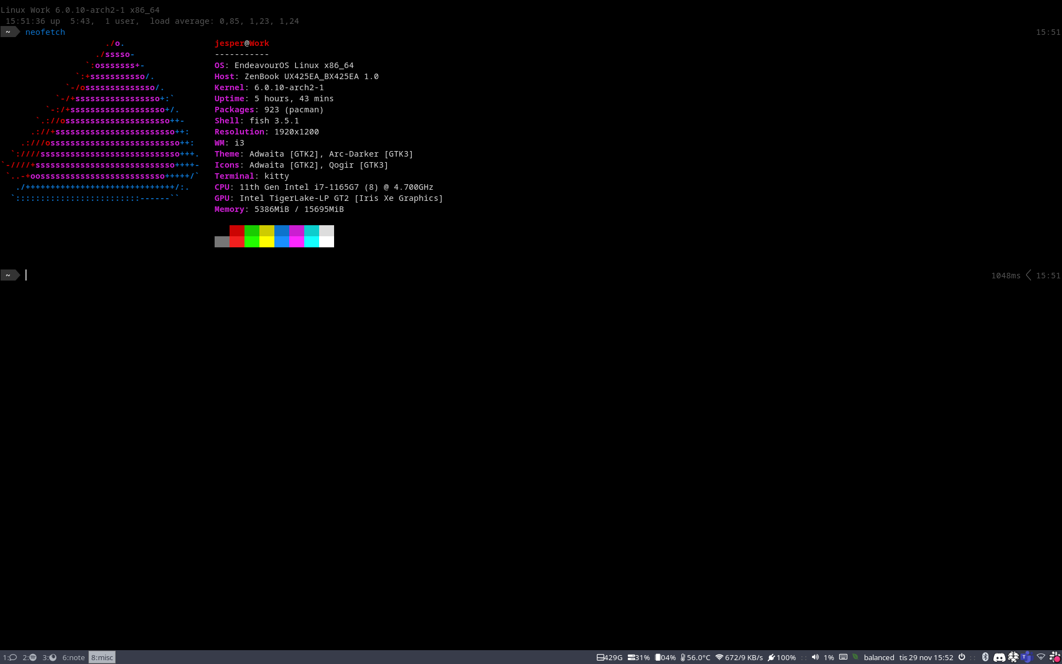Open the Slack tray icon
Viewport: 1062px width, 664px height.
[x=1055, y=657]
